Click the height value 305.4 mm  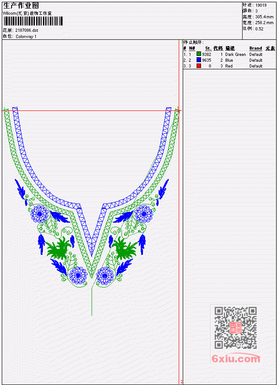click(x=264, y=17)
